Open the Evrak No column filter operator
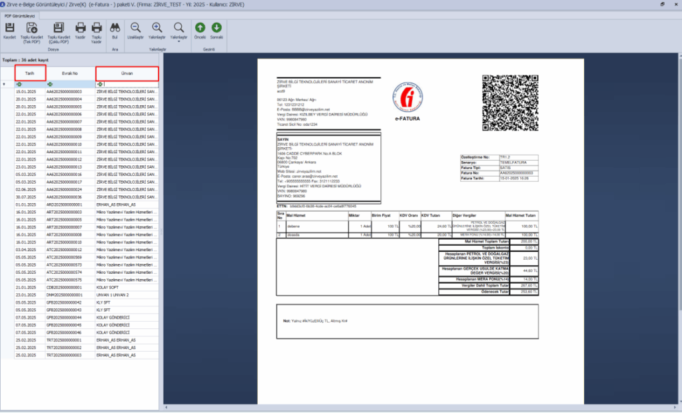 click(50, 85)
